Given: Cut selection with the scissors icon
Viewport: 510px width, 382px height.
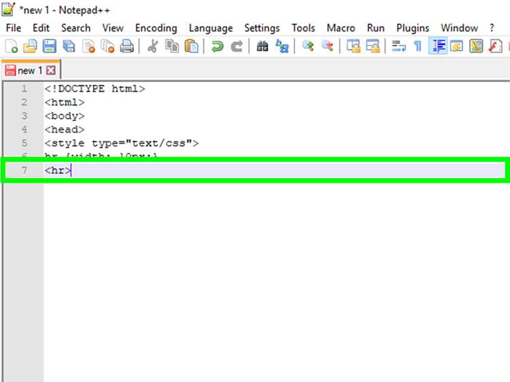Looking at the screenshot, I should point(152,46).
